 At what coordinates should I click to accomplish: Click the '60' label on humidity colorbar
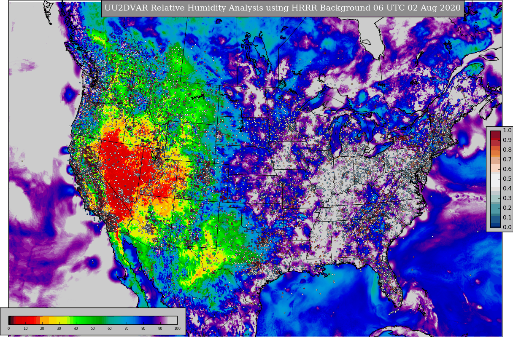click(110, 328)
